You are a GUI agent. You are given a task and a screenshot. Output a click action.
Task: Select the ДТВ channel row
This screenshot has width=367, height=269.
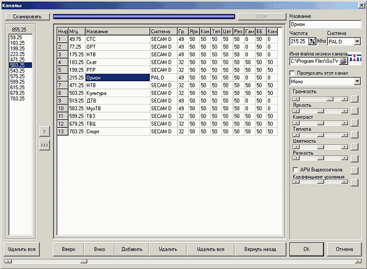click(x=168, y=101)
